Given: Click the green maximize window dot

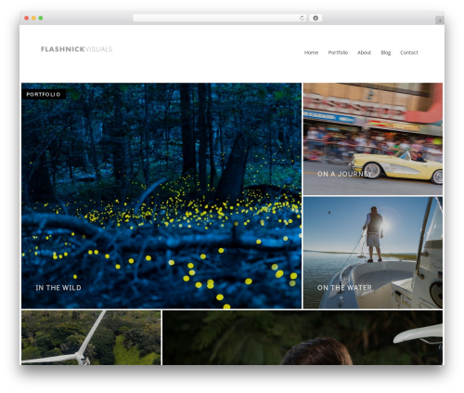Looking at the screenshot, I should click(41, 19).
